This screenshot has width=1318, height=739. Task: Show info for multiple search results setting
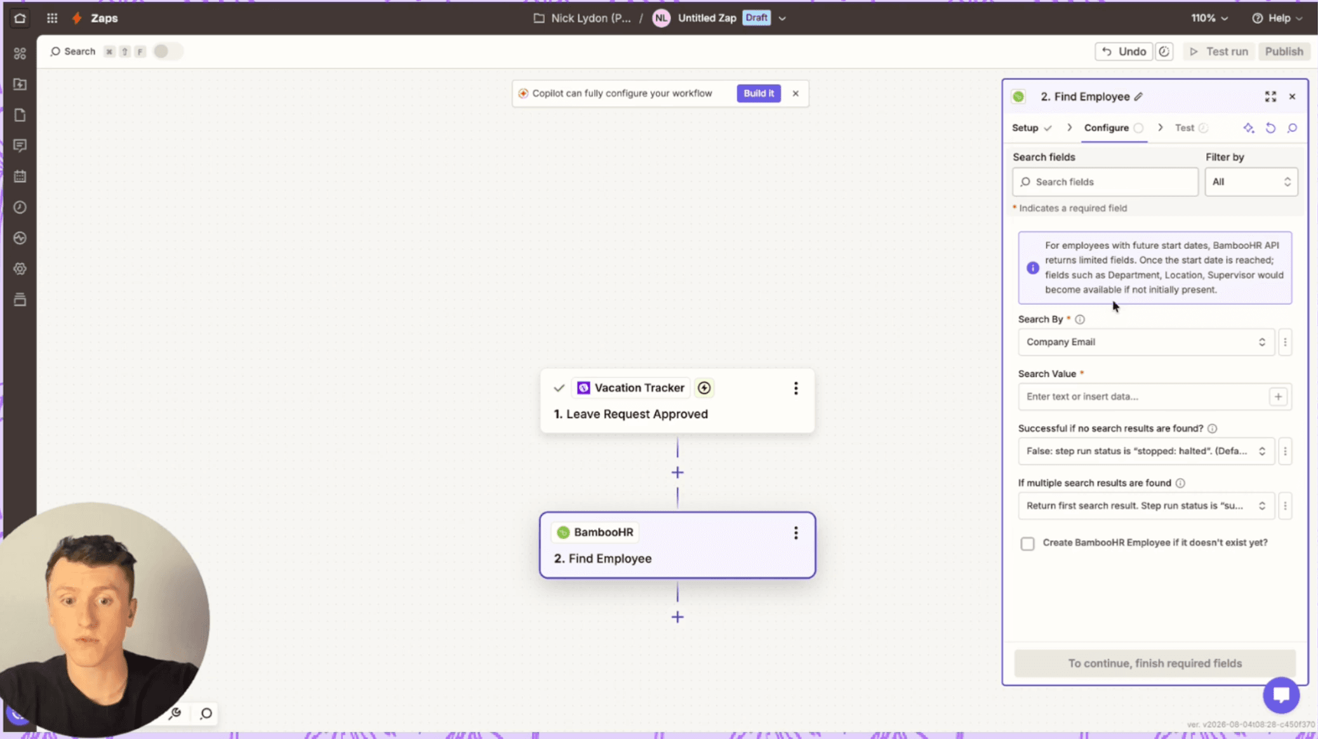(x=1180, y=483)
